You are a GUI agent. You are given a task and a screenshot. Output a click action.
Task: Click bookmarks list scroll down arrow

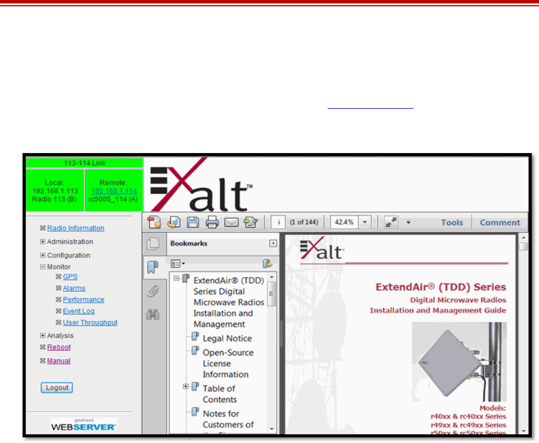pyautogui.click(x=272, y=429)
